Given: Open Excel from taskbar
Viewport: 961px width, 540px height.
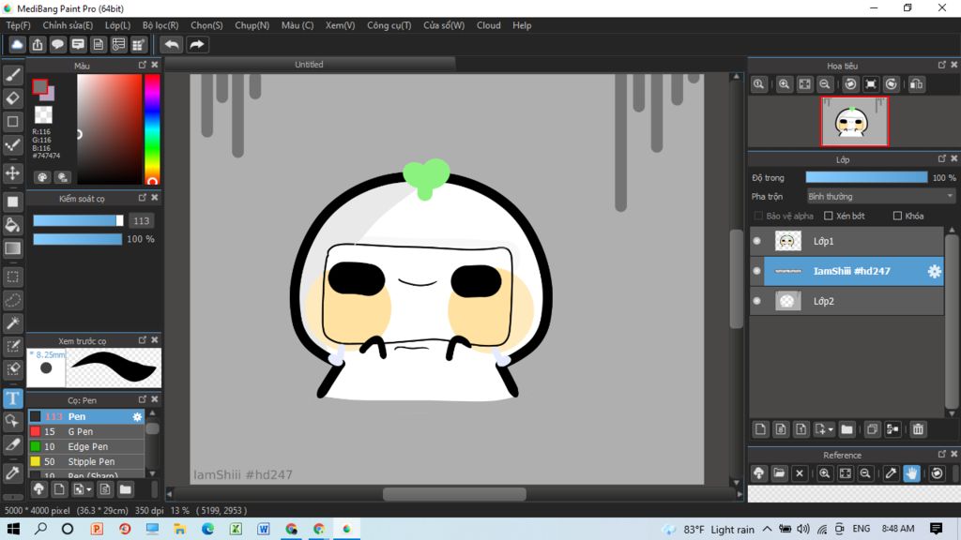Looking at the screenshot, I should click(x=236, y=529).
